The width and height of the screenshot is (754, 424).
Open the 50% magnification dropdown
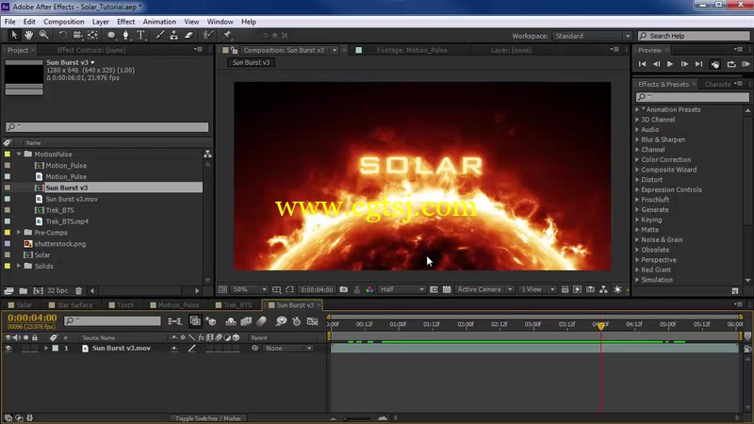click(249, 289)
